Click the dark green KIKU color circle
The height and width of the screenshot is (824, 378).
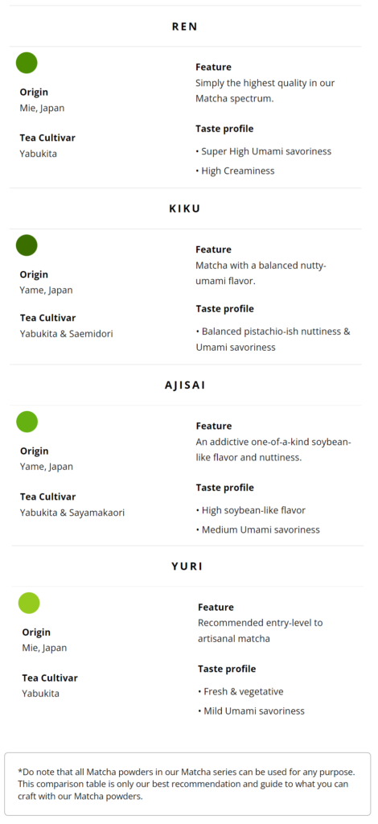(27, 245)
